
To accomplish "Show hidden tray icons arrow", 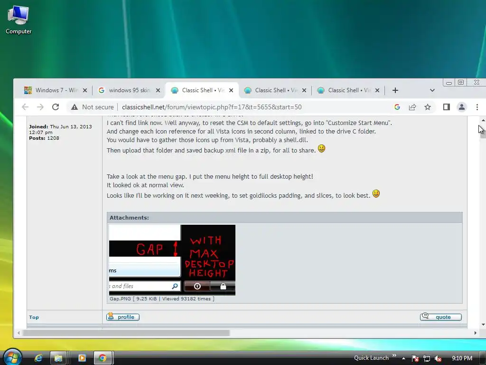I will (403, 358).
